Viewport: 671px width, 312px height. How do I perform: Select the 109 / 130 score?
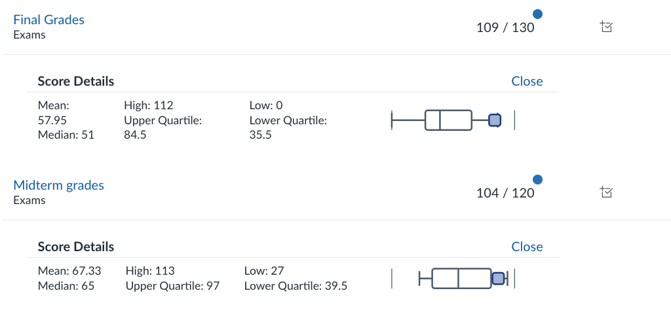[x=505, y=28]
